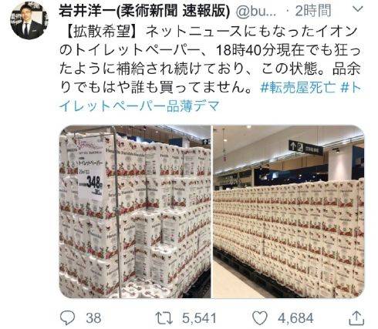This screenshot has height=329, width=378.
Task: Open the share upload icon
Action: (x=357, y=318)
